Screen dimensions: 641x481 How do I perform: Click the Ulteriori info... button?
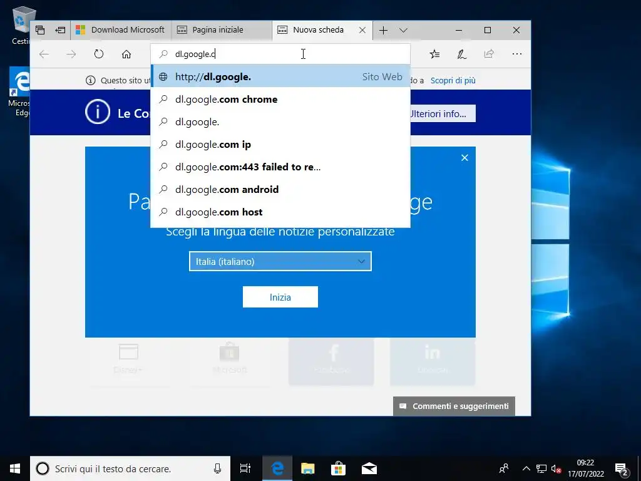pyautogui.click(x=443, y=113)
